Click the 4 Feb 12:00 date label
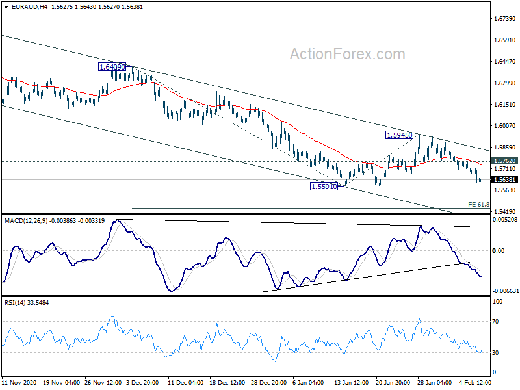This screenshot has width=520, height=390. tap(475, 383)
